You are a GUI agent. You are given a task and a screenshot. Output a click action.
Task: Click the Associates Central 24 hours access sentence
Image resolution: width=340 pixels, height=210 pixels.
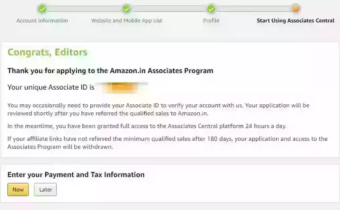(147, 126)
